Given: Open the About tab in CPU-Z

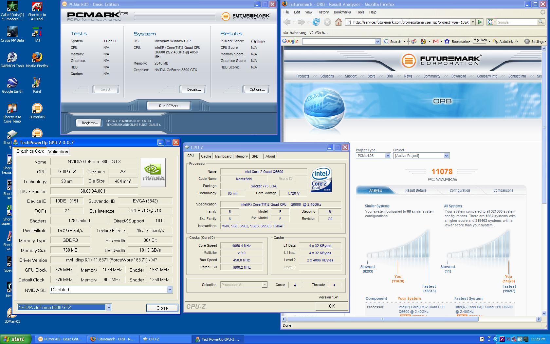Looking at the screenshot, I should tap(270, 156).
